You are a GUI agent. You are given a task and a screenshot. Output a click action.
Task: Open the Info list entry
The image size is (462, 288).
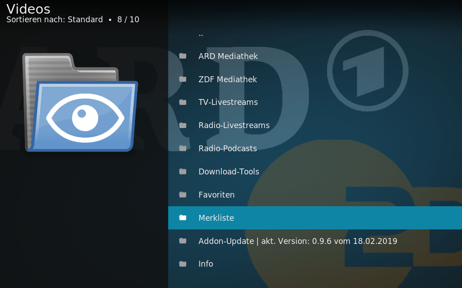click(315, 264)
